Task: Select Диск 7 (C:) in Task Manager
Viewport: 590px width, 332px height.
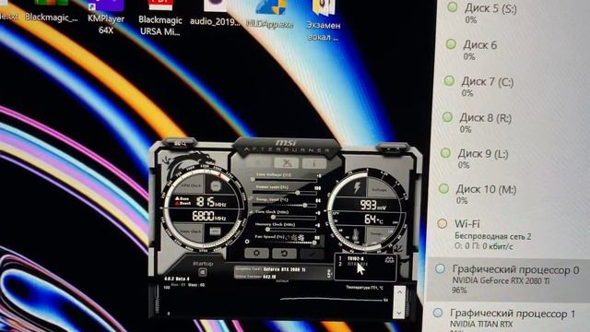Action: [x=511, y=86]
